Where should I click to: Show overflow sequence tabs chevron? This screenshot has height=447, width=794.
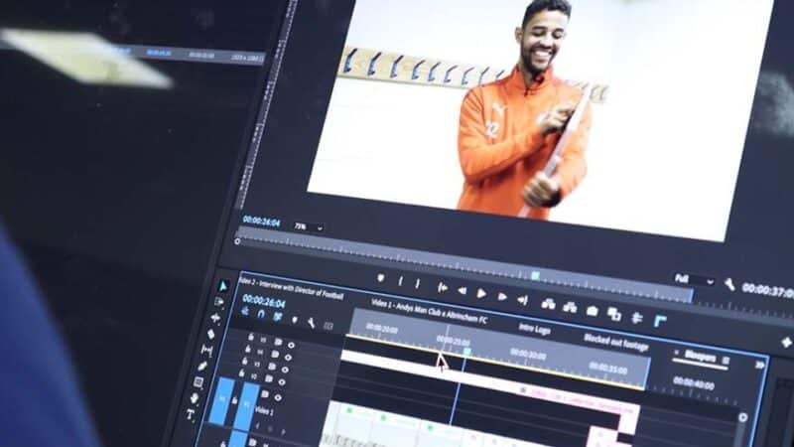759,365
